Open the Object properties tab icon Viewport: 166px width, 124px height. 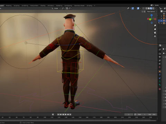[x=160, y=71]
